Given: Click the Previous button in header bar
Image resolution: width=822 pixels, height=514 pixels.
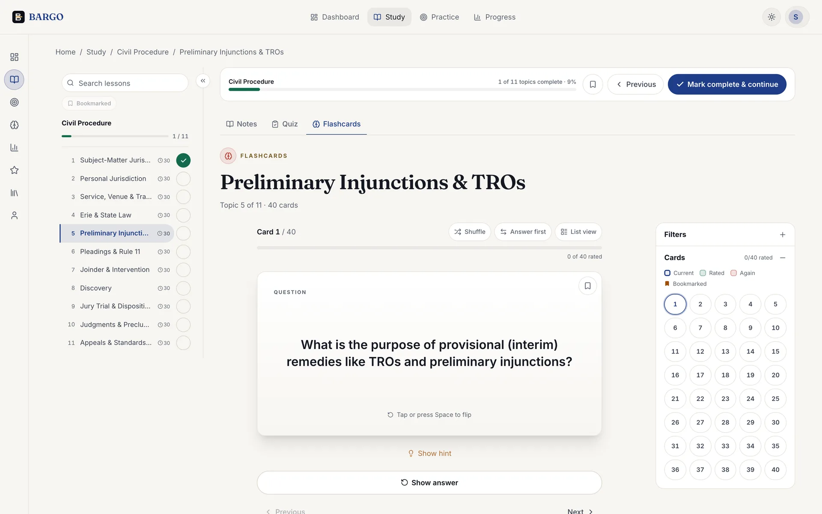Looking at the screenshot, I should click(635, 84).
